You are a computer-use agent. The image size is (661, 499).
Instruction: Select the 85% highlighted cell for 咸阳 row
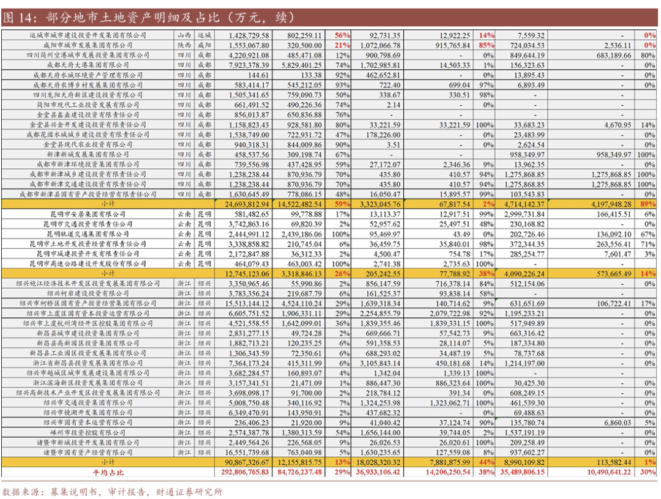[x=487, y=45]
